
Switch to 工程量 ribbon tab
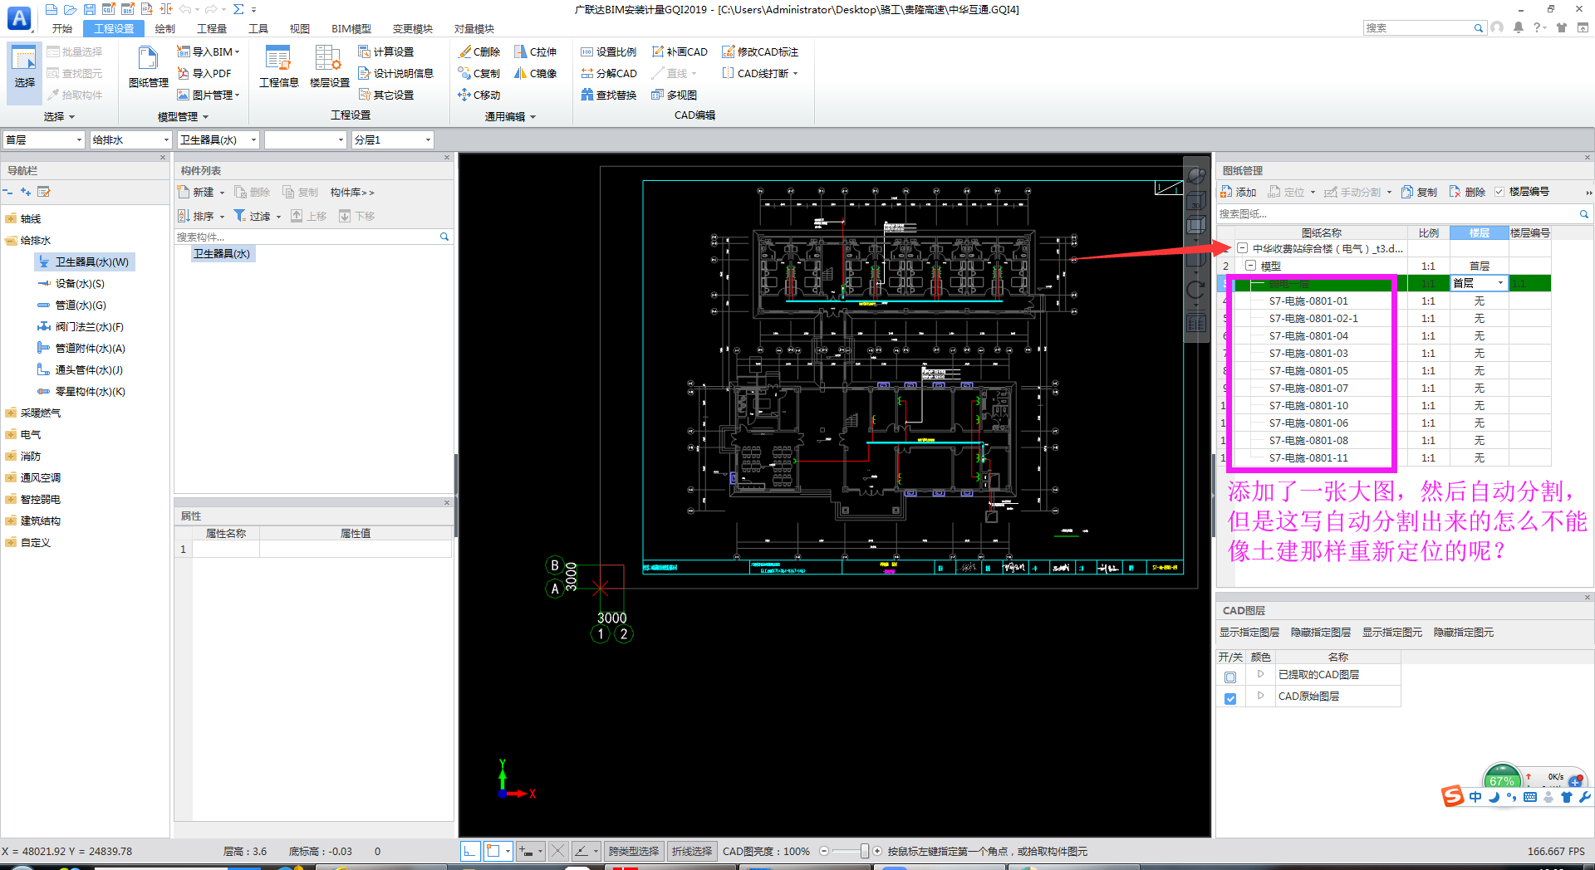click(212, 28)
